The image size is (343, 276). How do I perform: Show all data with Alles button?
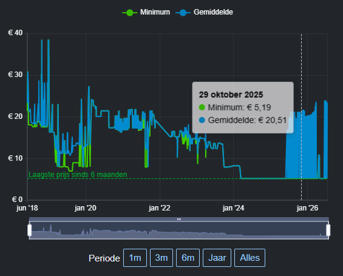pyautogui.click(x=250, y=258)
